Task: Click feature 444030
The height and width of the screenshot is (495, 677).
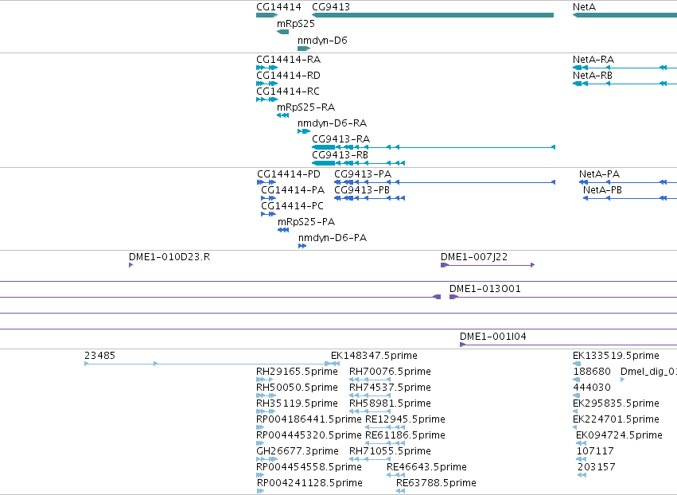Action: click(x=592, y=388)
